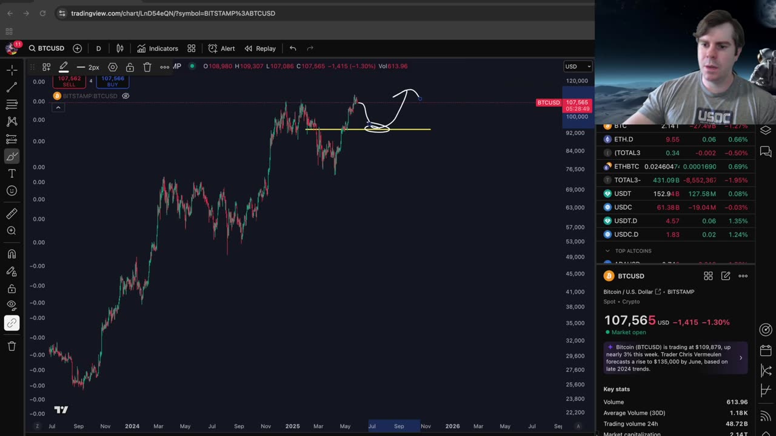This screenshot has width=776, height=436.
Task: Click the 107,562 SELL button
Action: coord(69,81)
